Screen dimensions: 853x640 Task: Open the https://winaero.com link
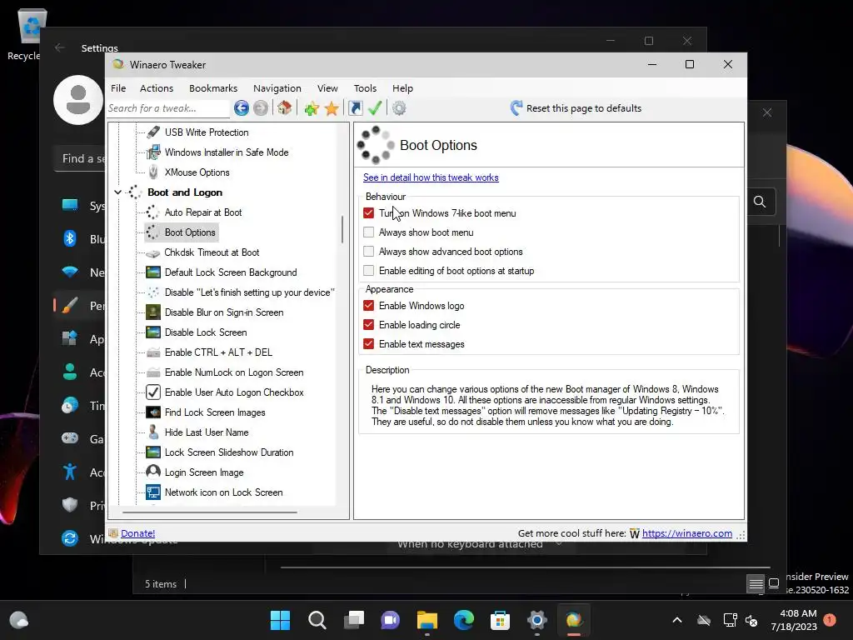point(687,533)
